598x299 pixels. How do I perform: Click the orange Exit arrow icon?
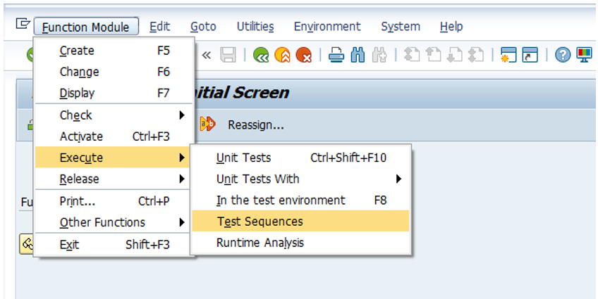coord(283,55)
